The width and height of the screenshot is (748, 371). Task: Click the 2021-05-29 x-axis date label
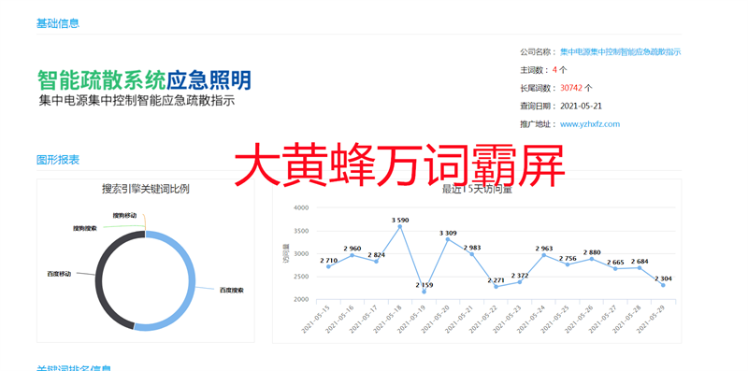[651, 319]
